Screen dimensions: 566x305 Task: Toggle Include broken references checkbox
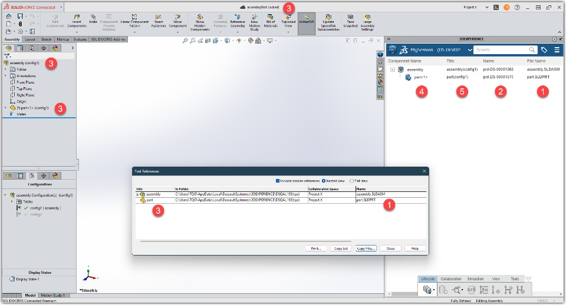pyautogui.click(x=278, y=181)
